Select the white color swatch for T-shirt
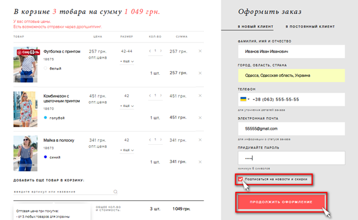The image size is (358, 220). pyautogui.click(x=45, y=68)
